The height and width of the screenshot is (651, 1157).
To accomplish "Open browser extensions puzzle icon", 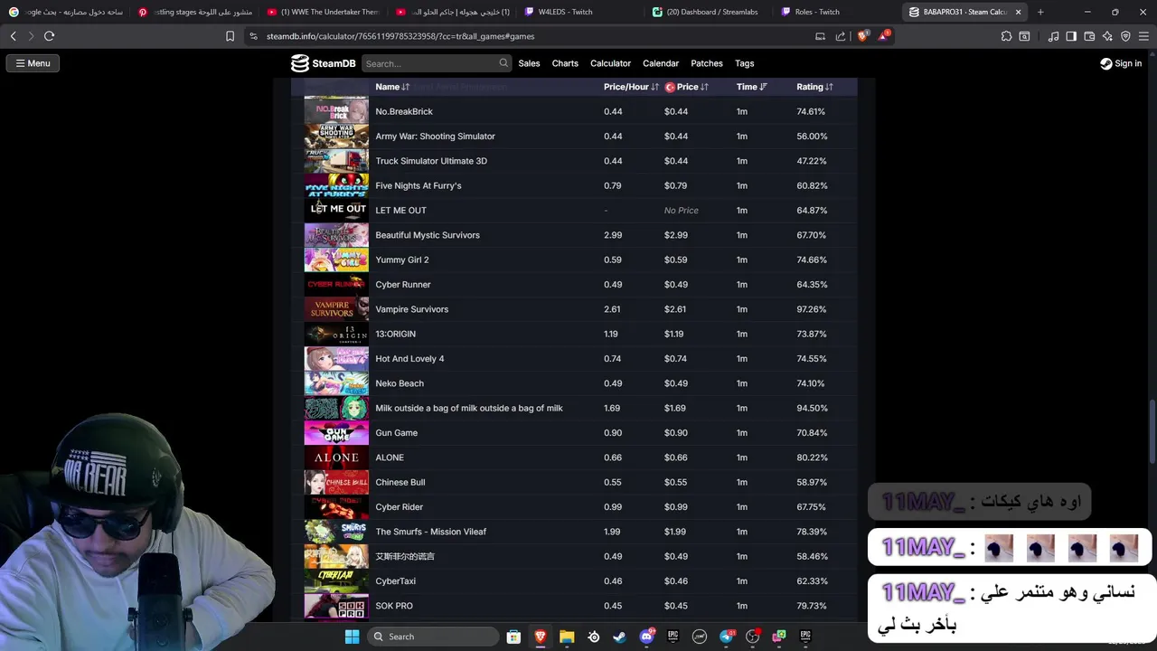I will click(x=1006, y=36).
